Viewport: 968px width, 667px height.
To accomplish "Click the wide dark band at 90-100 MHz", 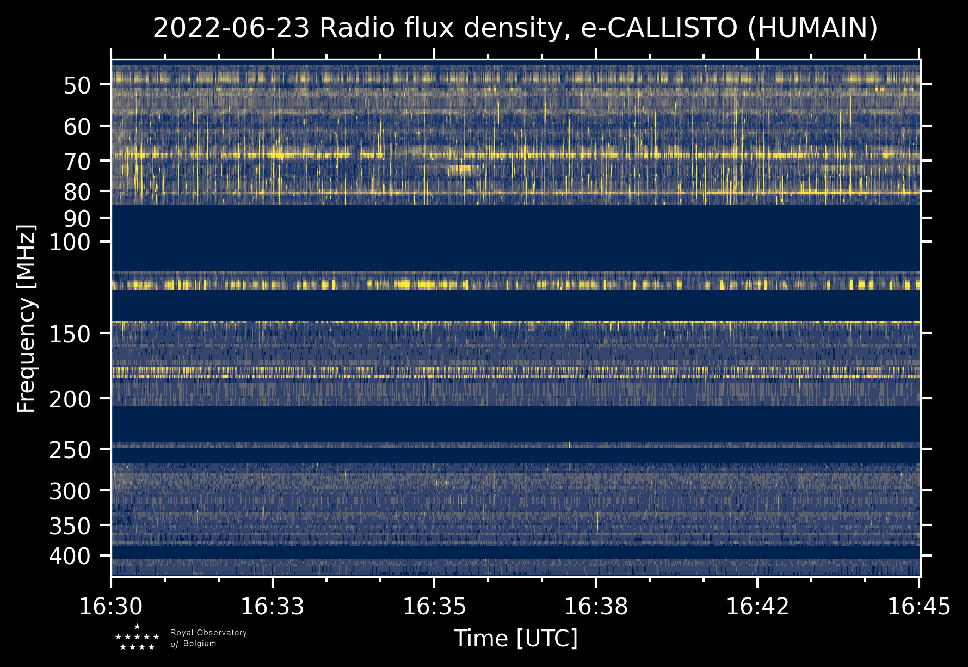I will tap(515, 238).
